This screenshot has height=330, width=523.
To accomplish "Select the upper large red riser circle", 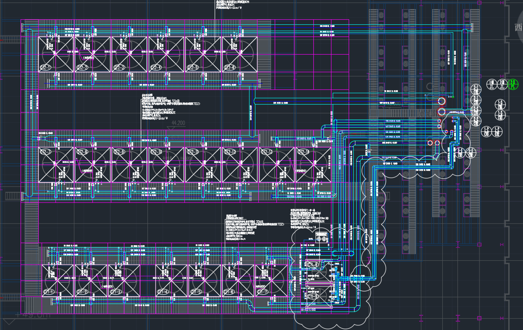I will coord(442,101).
